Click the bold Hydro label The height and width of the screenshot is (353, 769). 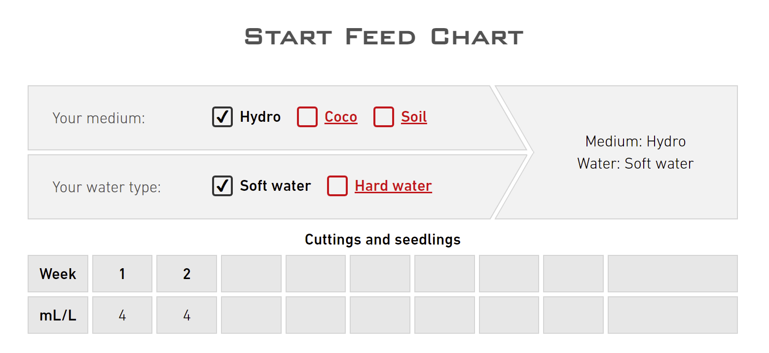260,117
